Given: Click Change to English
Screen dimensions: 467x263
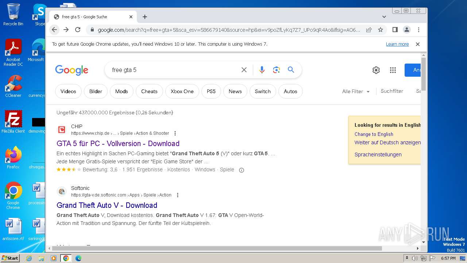Looking at the screenshot, I should (374, 134).
